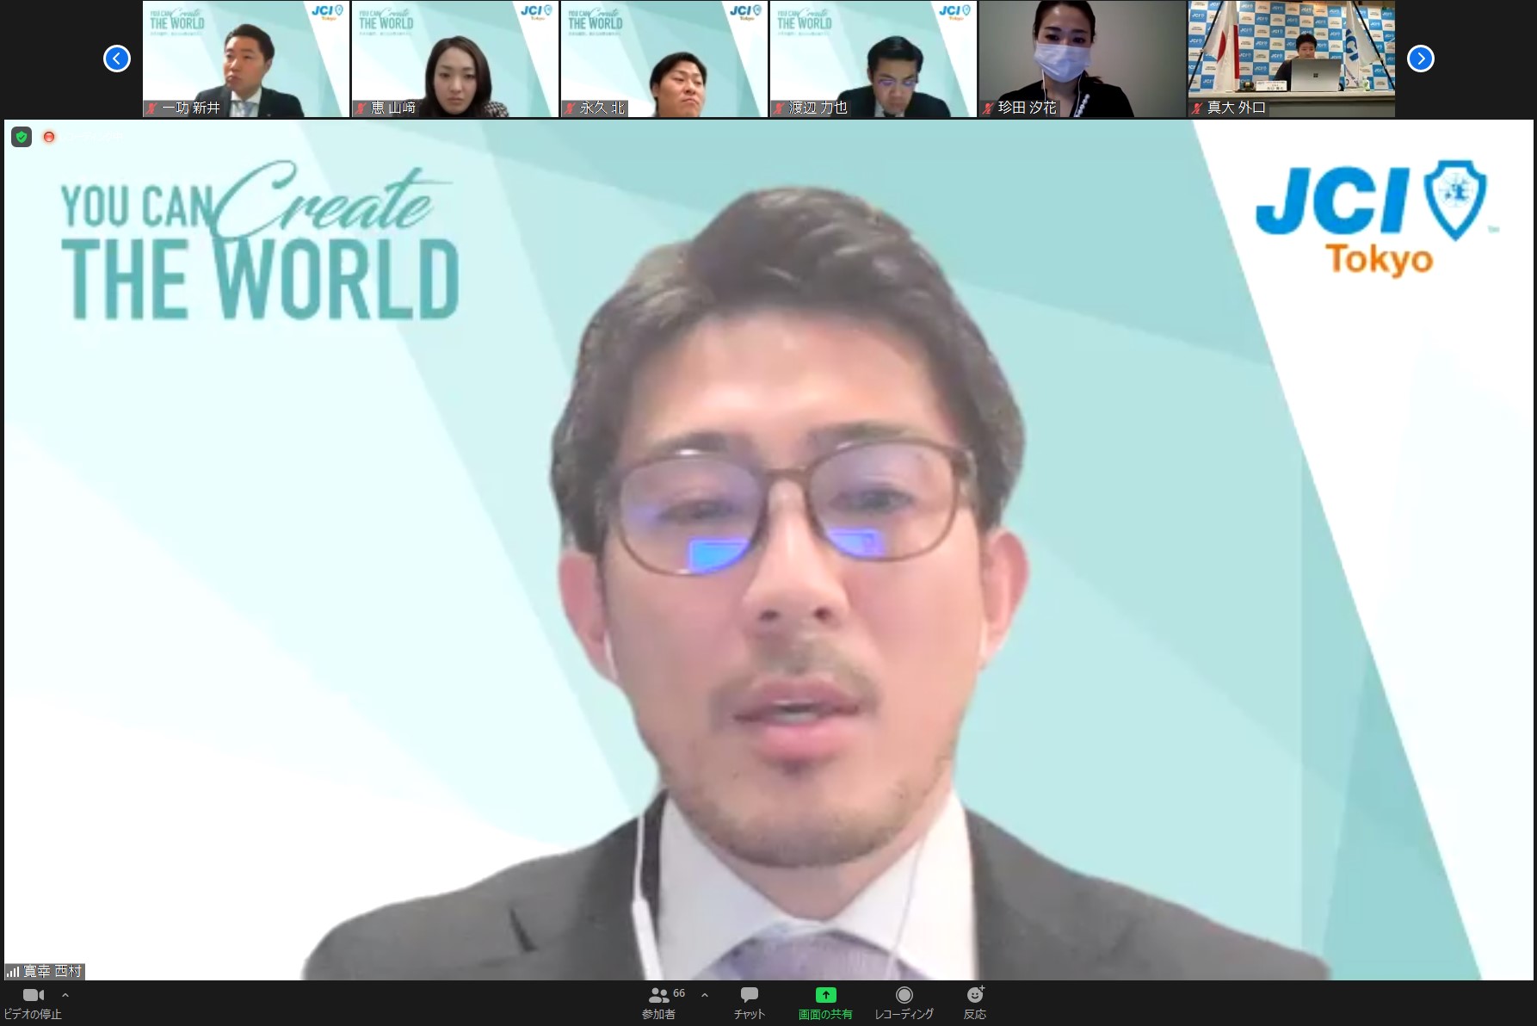
Task: Click the red recording indicator dot
Action: 49,137
